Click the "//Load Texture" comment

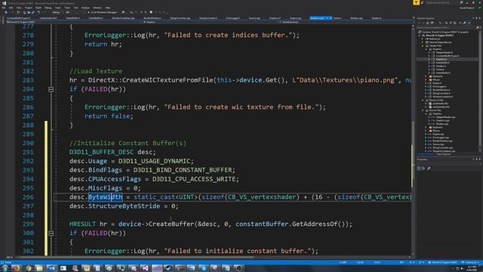(96, 71)
